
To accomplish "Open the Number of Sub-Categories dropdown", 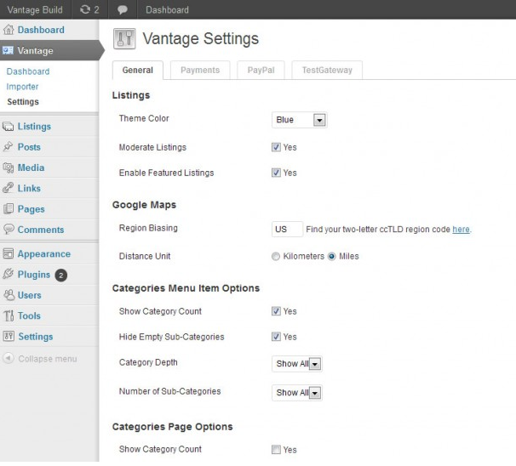I will pos(297,393).
